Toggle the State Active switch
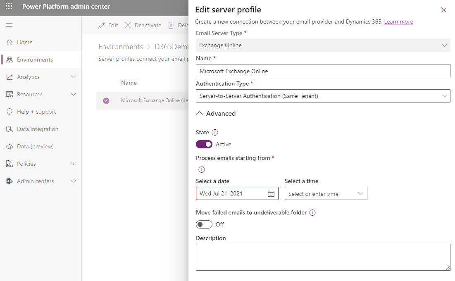This screenshot has width=455, height=281. coord(204,144)
